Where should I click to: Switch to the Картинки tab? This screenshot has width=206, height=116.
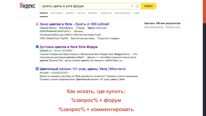(57, 13)
